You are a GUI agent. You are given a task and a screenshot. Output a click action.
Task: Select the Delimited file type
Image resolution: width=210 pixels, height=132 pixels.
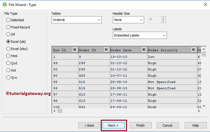[15, 20]
